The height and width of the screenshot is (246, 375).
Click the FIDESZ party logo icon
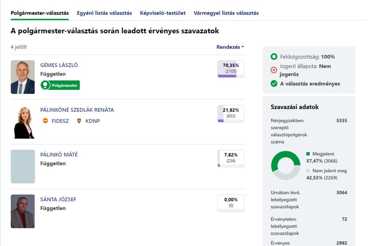click(x=45, y=121)
